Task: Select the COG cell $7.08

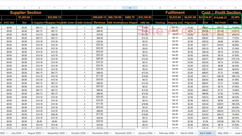Action: tap(205, 121)
